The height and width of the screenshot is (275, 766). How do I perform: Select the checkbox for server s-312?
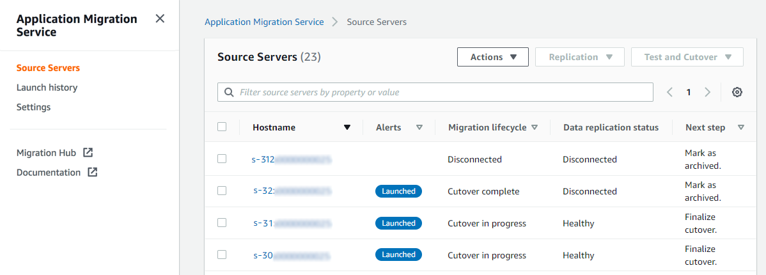point(222,159)
